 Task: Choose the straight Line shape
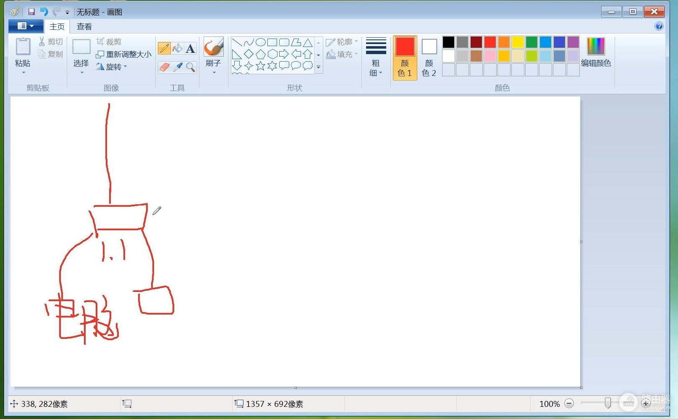click(x=237, y=42)
